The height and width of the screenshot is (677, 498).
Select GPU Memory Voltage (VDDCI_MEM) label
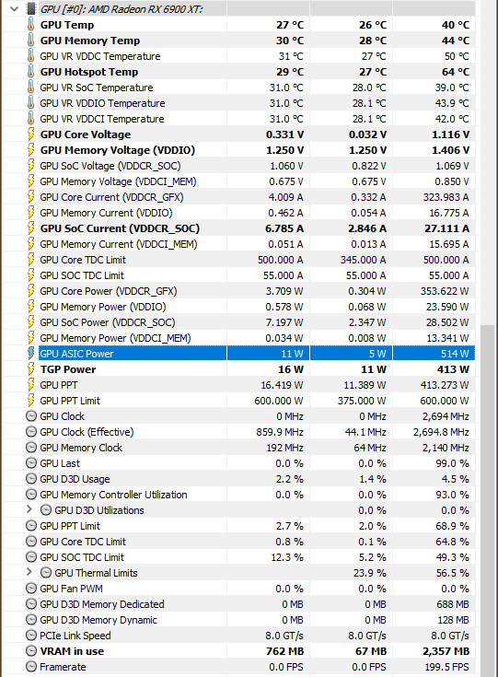118,181
